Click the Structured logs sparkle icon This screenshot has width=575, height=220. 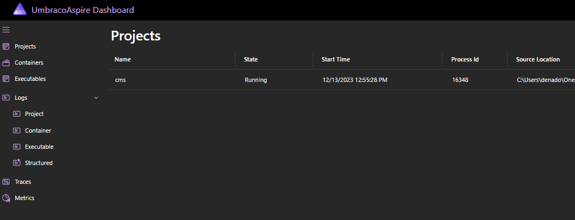[x=17, y=163]
